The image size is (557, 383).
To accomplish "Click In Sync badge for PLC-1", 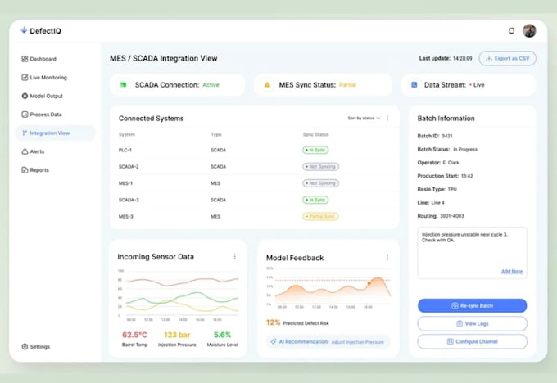I will coord(315,150).
